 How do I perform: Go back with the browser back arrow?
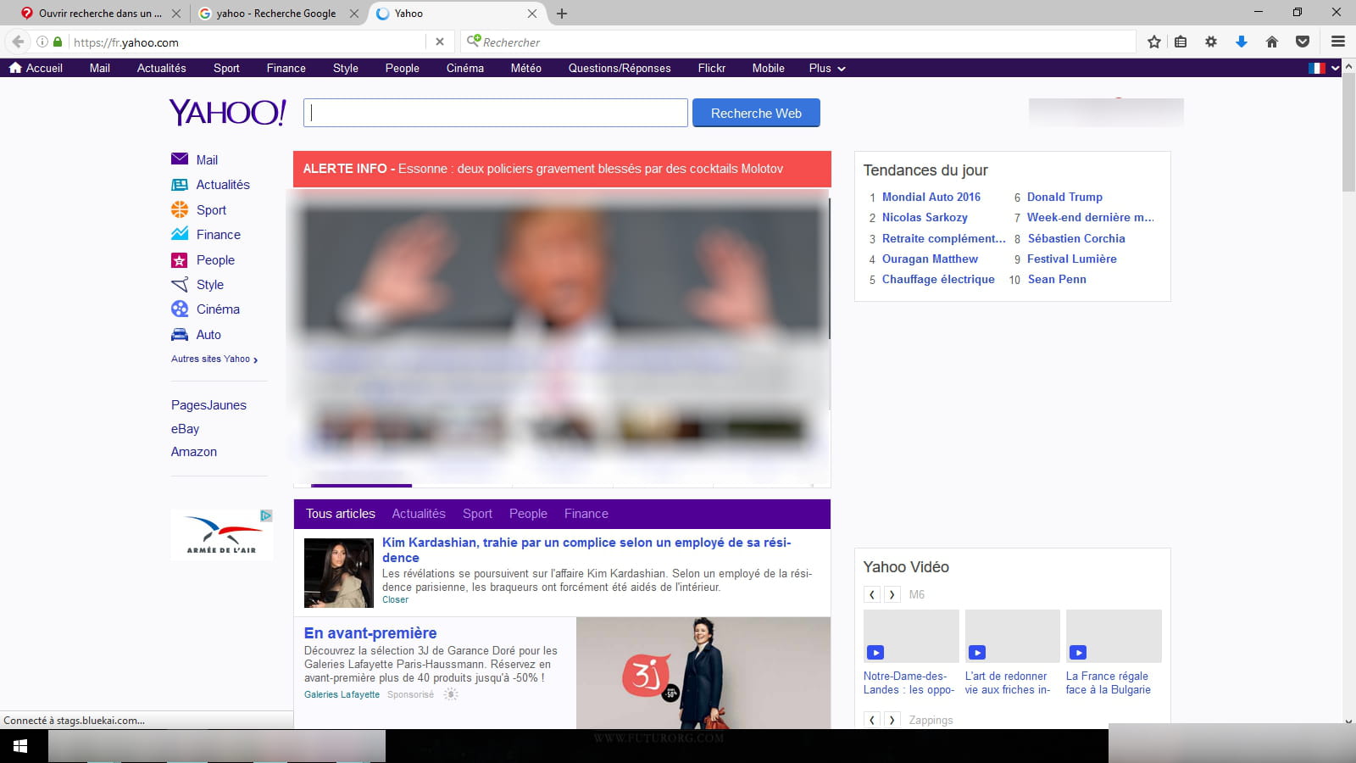coord(18,42)
